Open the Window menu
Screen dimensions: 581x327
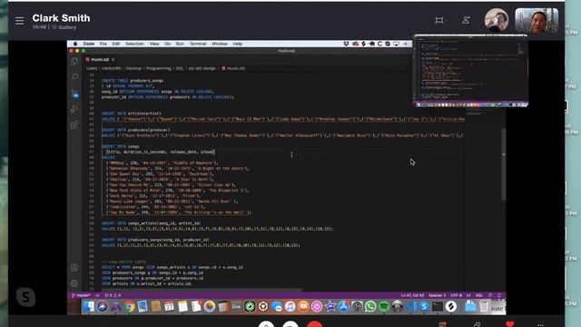pyautogui.click(x=220, y=44)
